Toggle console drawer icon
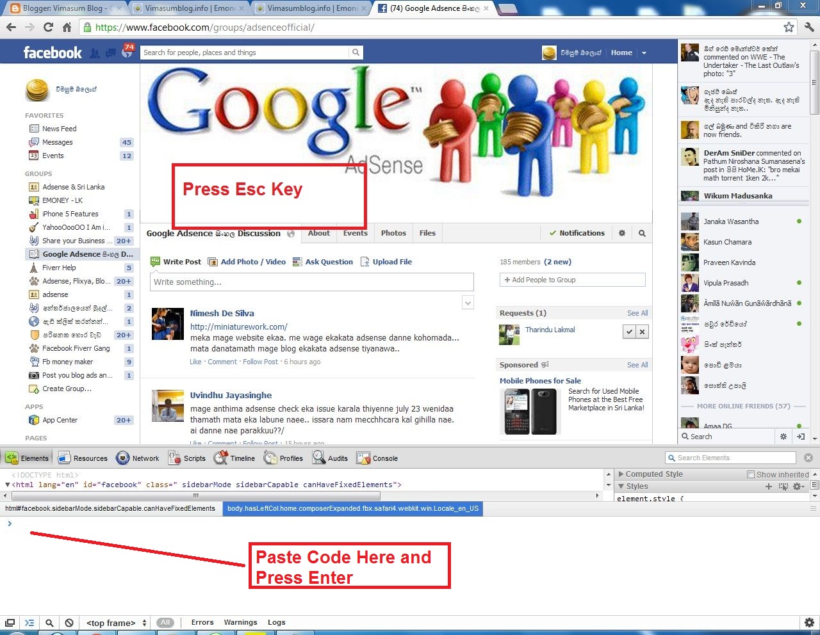This screenshot has height=635, width=820. (29, 623)
